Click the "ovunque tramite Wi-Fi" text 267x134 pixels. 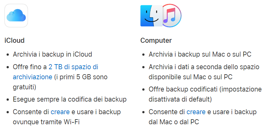pos(46,122)
